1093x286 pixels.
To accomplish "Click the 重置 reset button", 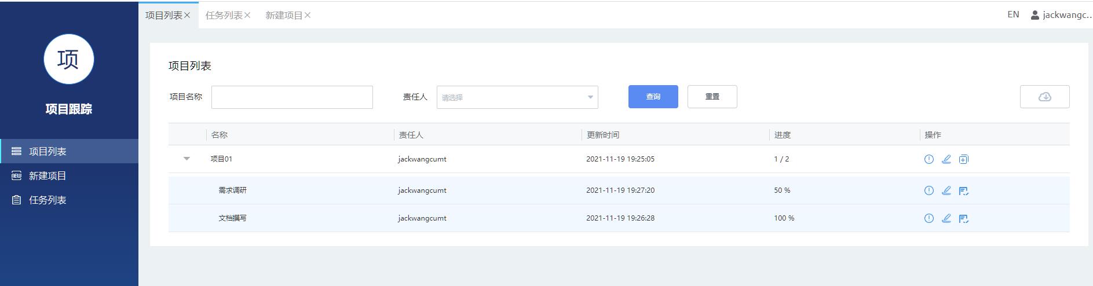I will click(712, 97).
